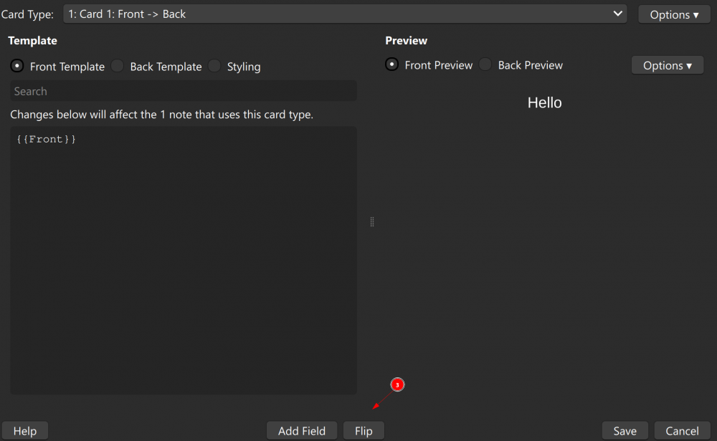Click the template Search field
The width and height of the screenshot is (717, 441).
tap(183, 91)
